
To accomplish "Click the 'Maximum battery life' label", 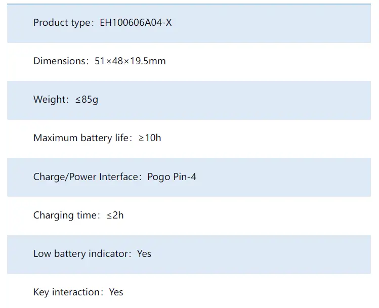I will [x=81, y=138].
